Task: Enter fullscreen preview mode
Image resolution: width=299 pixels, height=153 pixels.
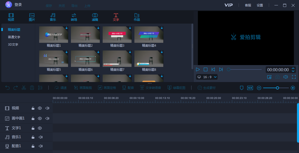Action: [294, 77]
